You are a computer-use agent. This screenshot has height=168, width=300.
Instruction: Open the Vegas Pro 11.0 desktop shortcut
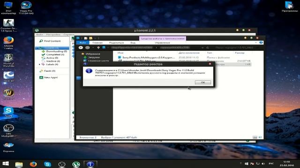(x=26, y=8)
